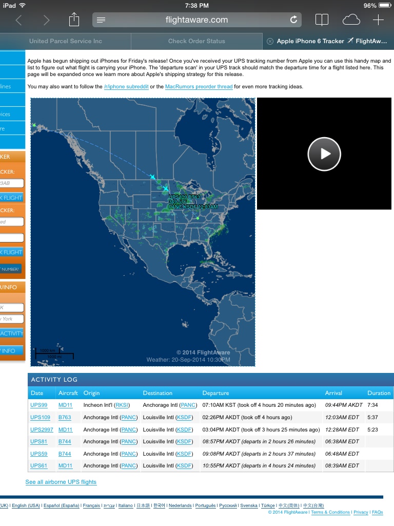Click See all airborne UPS flights
394x526 pixels.
click(61, 482)
